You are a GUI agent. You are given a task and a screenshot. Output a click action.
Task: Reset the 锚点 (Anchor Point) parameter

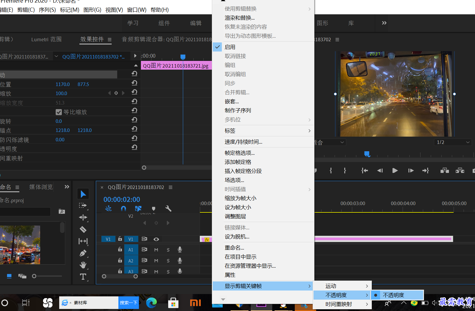(x=135, y=129)
